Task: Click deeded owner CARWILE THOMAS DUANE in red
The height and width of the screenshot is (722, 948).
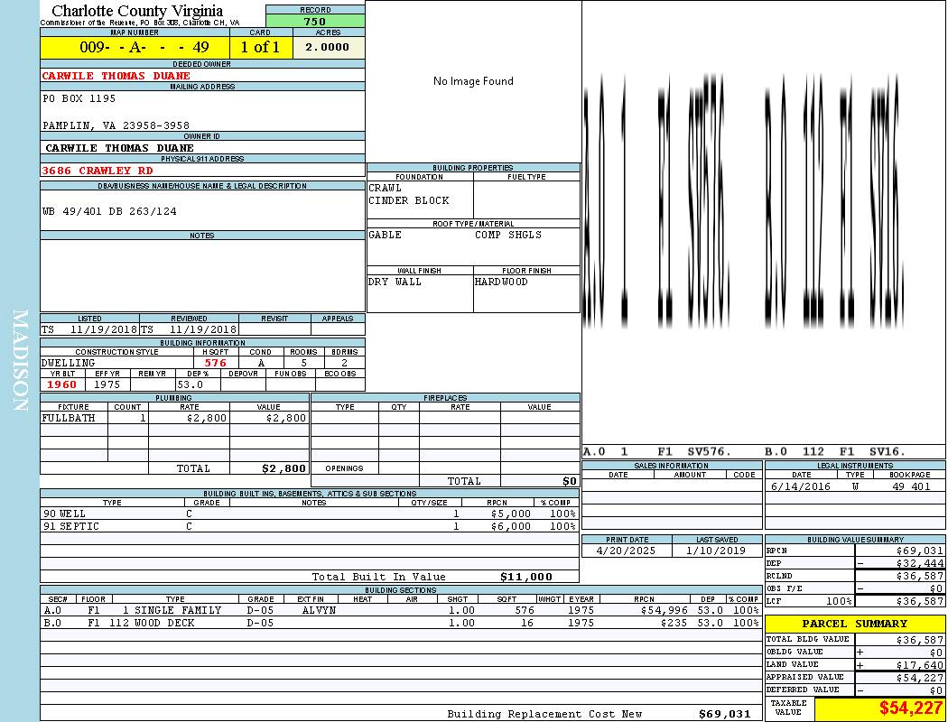Action: 116,76
